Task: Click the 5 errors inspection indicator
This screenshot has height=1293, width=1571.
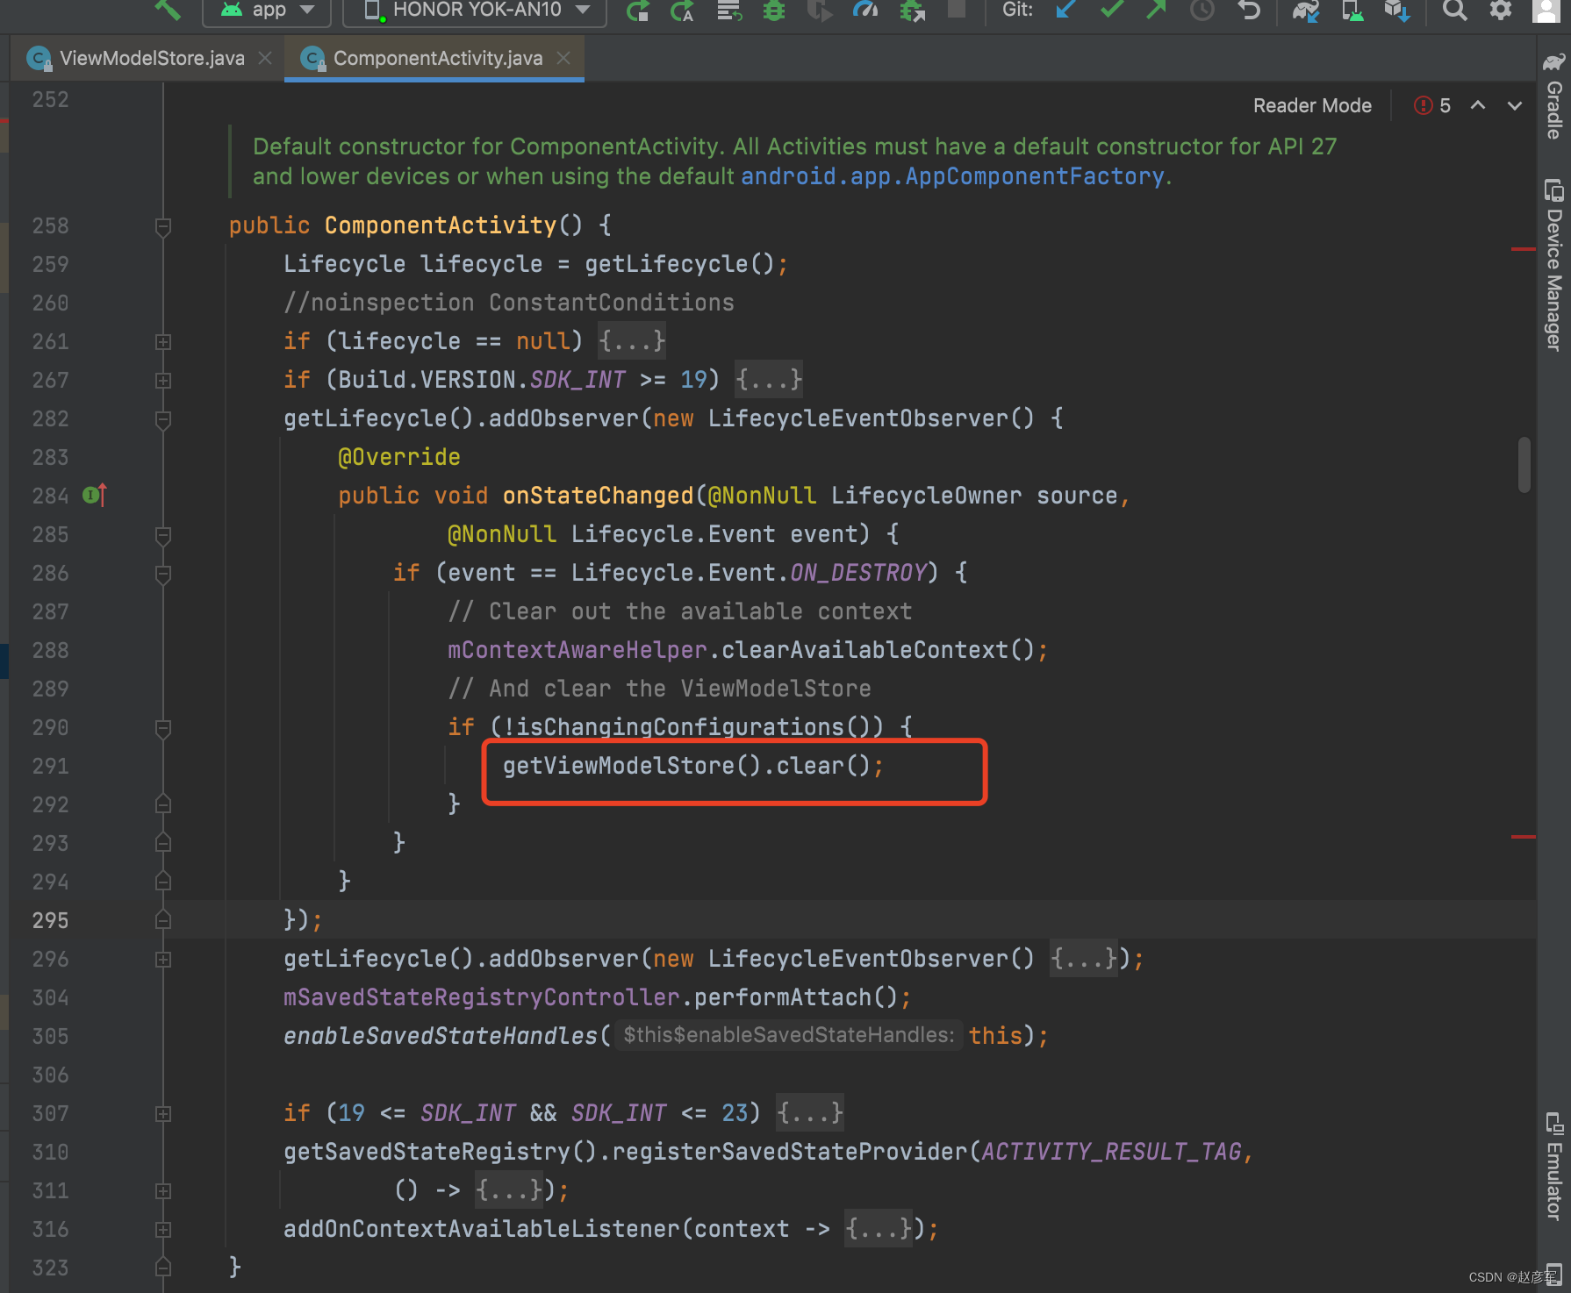Action: click(x=1432, y=105)
